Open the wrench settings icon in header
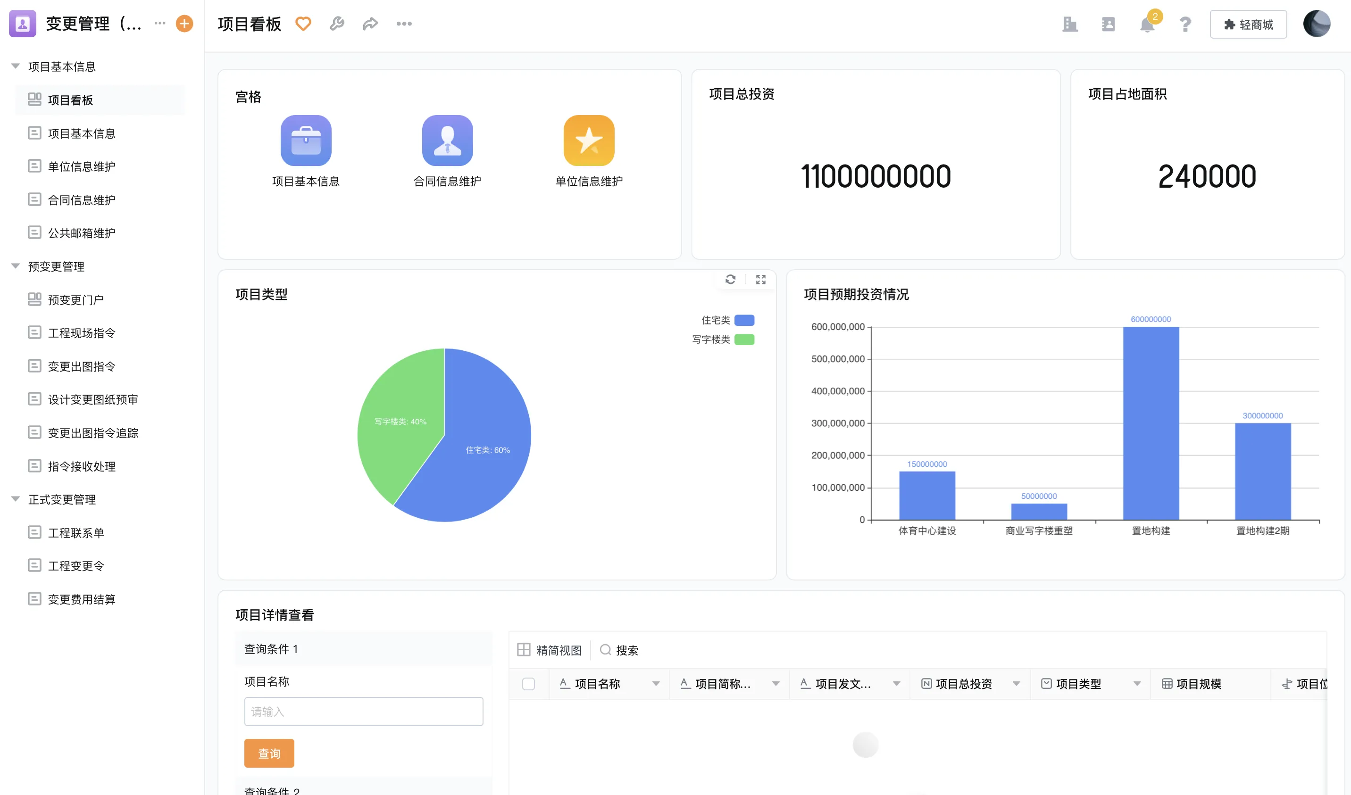1351x795 pixels. (337, 24)
